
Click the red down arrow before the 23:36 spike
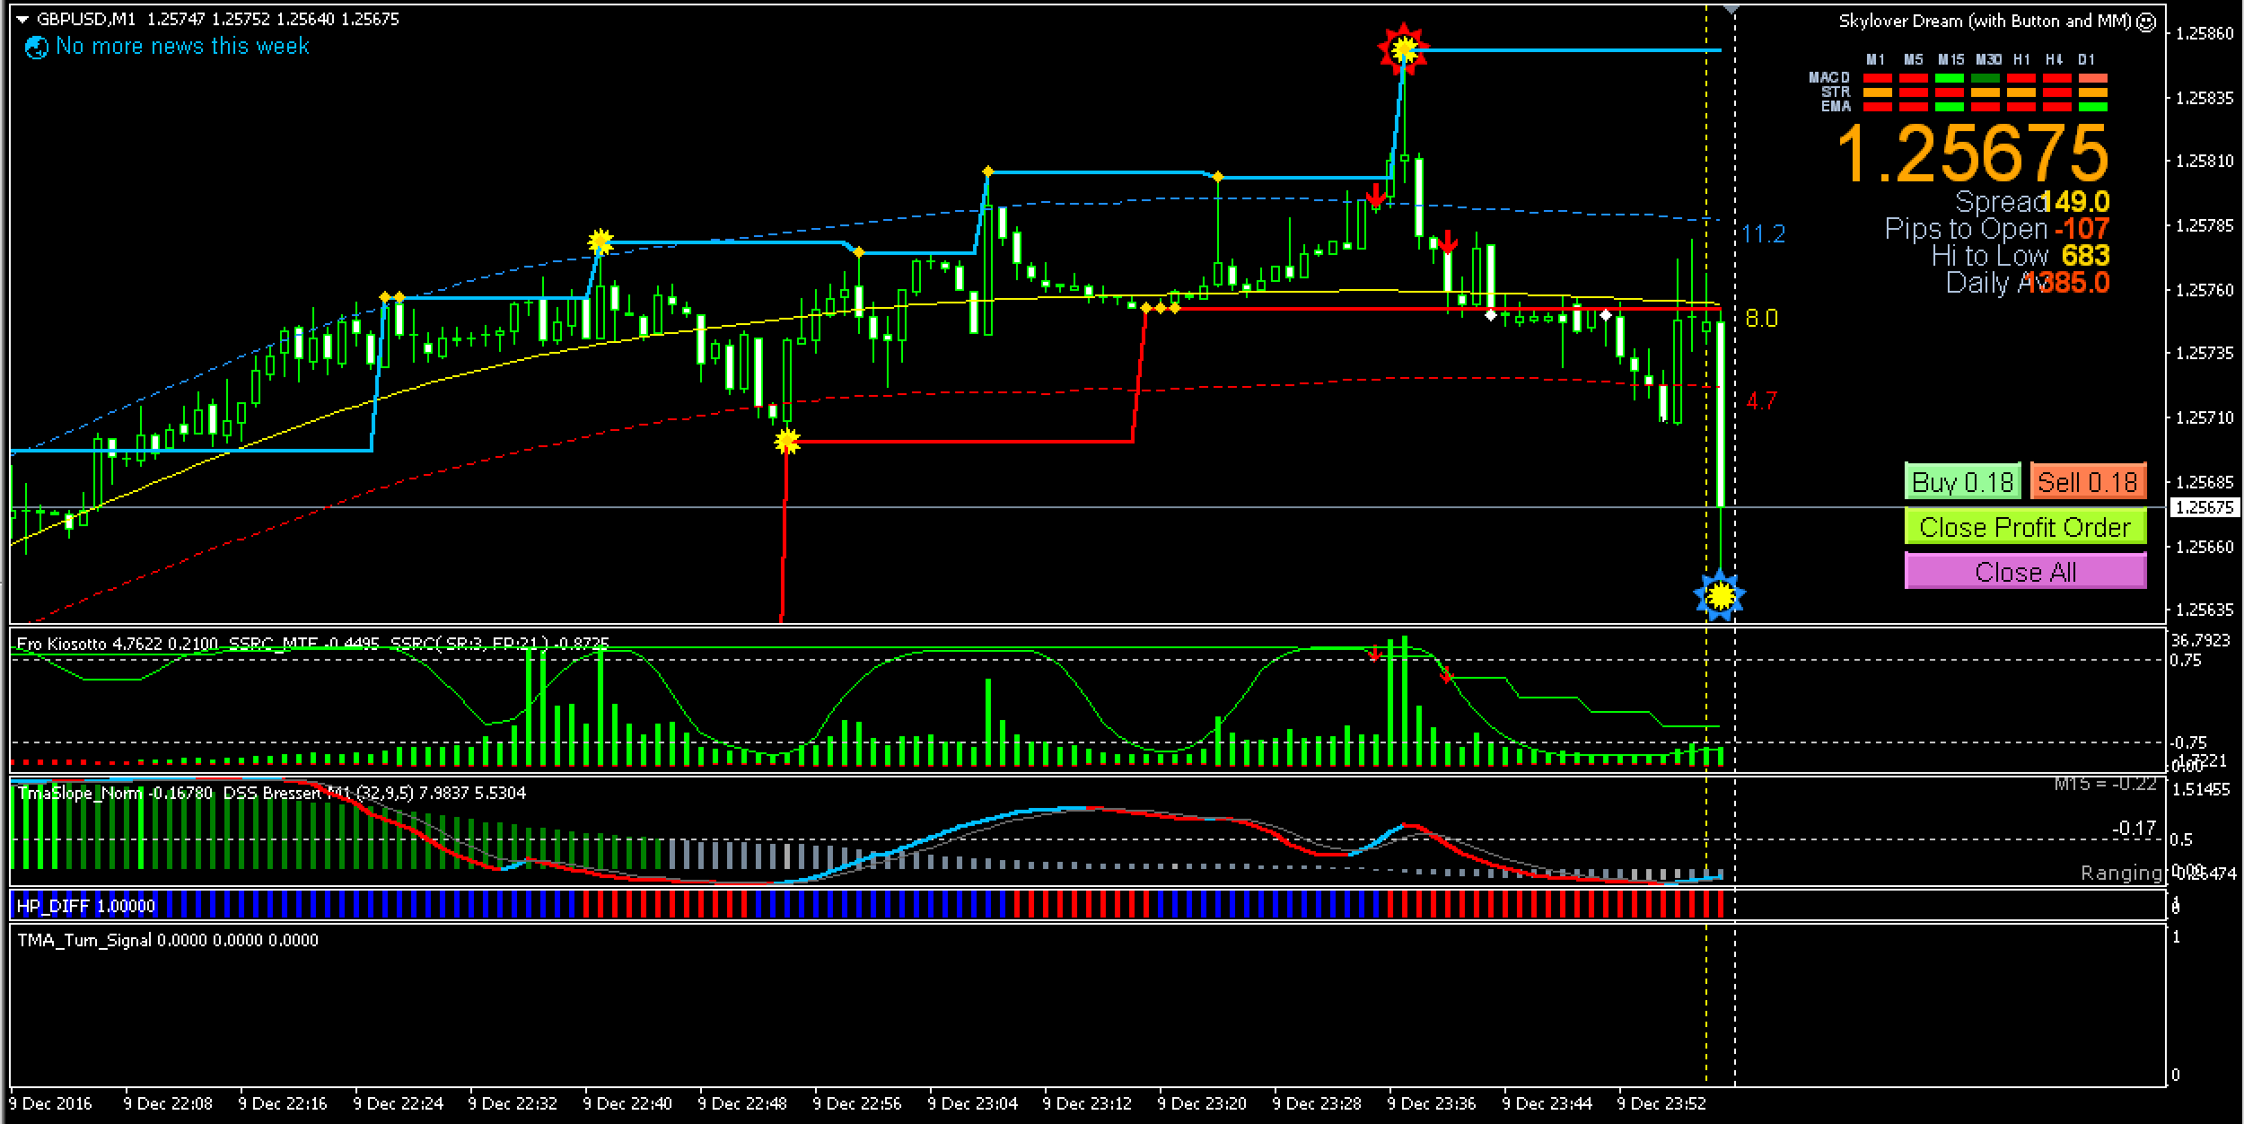pos(1375,195)
